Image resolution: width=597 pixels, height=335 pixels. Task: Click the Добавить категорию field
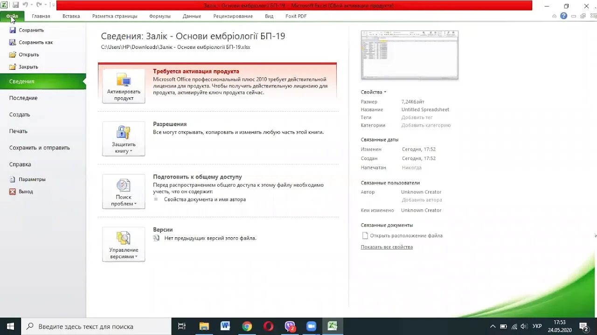click(x=426, y=126)
